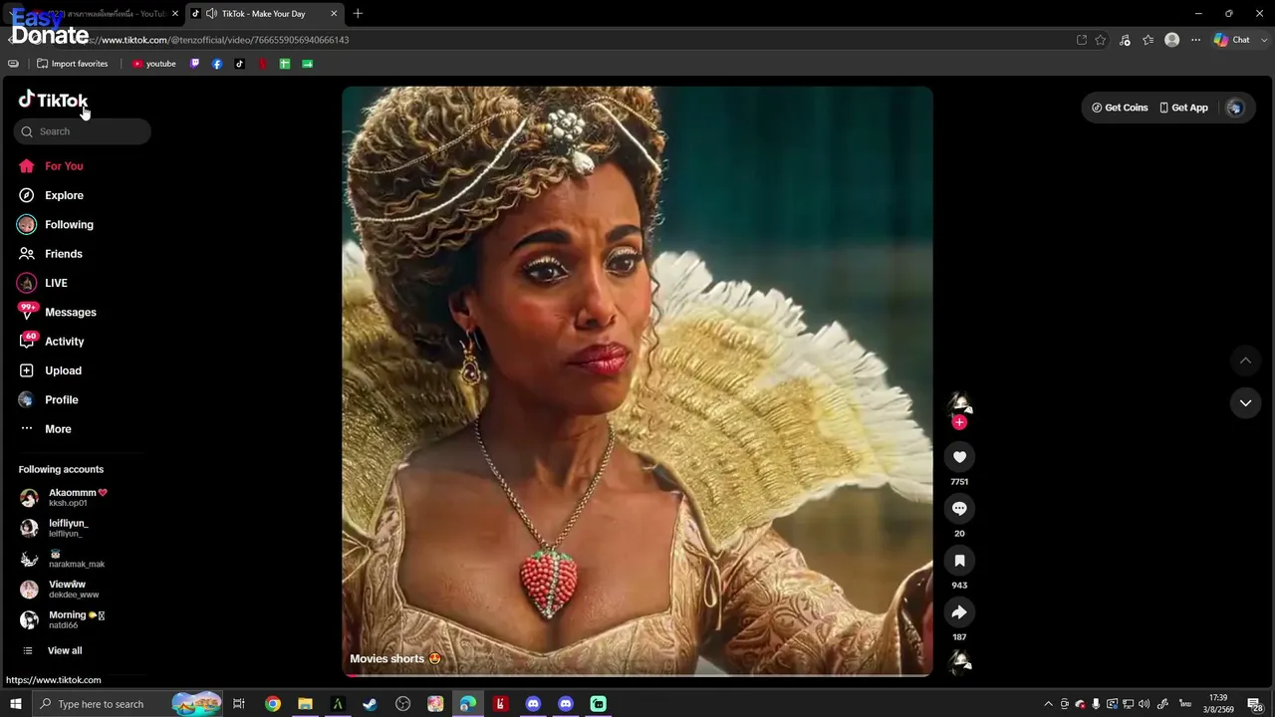Open browser Settings and more menu

1195,40
